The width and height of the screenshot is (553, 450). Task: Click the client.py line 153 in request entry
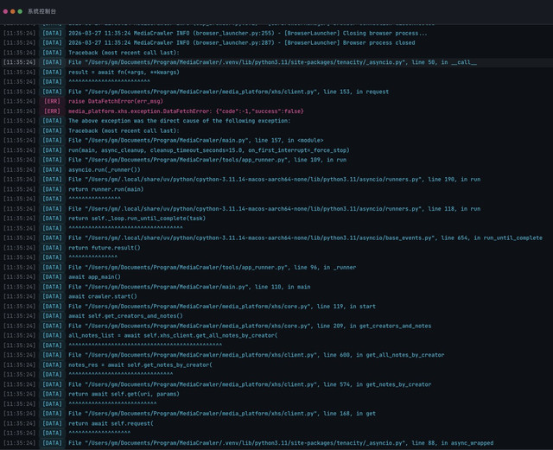[x=228, y=92]
